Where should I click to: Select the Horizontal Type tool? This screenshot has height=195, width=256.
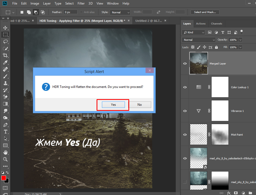coord(5,132)
